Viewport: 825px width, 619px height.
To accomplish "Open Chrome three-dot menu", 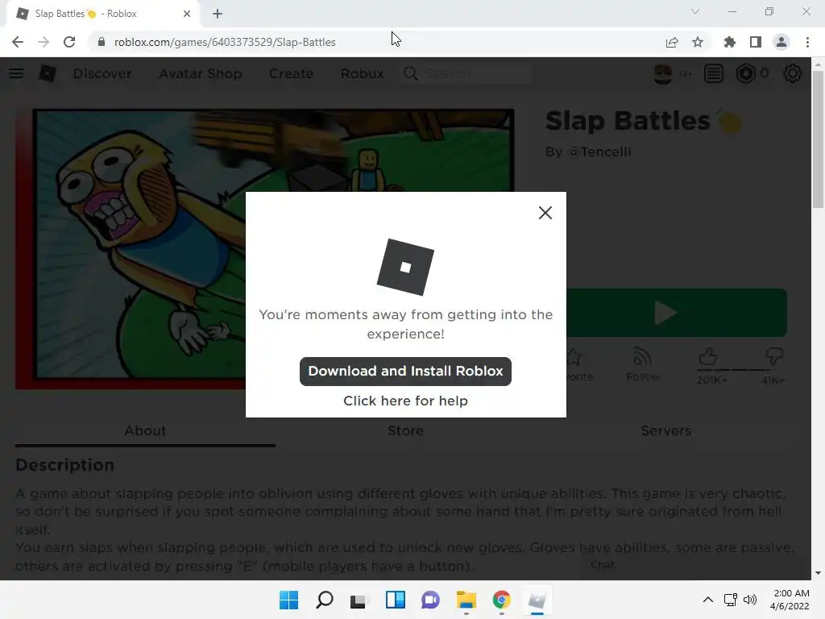I will [x=807, y=42].
